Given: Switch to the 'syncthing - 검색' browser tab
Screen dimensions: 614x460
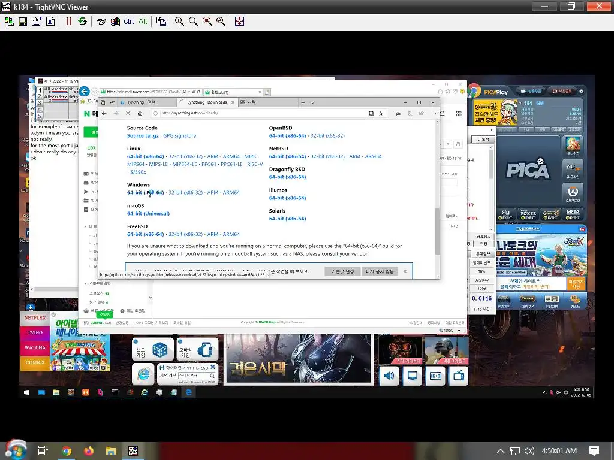Looking at the screenshot, I should 147,102.
